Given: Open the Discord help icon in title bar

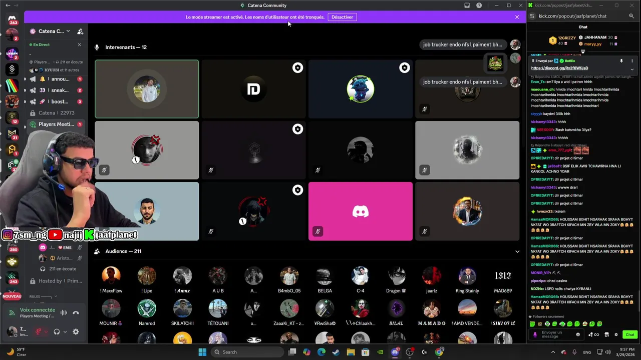Looking at the screenshot, I should click(x=479, y=5).
